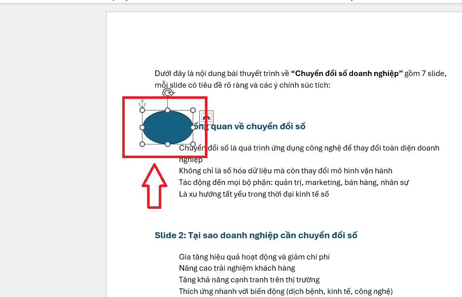Click the line starting "Dưới đây là nội dung"
The image size is (462, 297).
(x=301, y=73)
